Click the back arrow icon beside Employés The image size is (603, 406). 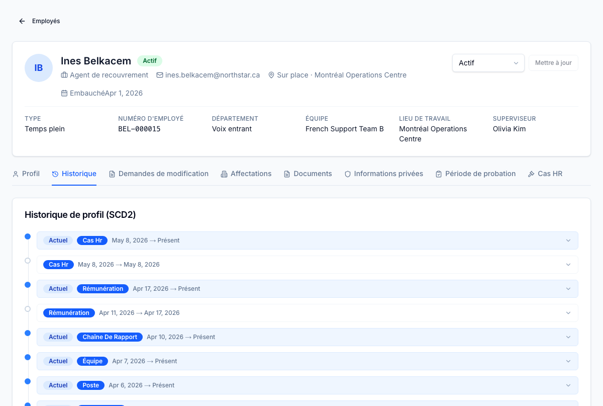pyautogui.click(x=22, y=21)
